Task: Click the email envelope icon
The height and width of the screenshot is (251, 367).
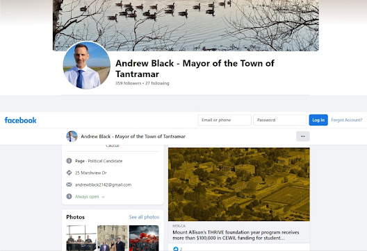Action: [x=69, y=184]
